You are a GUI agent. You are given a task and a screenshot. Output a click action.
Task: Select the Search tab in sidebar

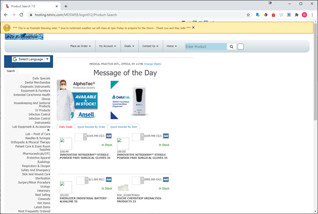10,71
